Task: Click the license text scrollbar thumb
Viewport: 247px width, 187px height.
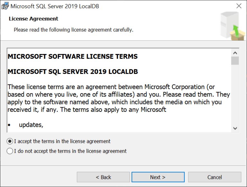Action: point(235,61)
